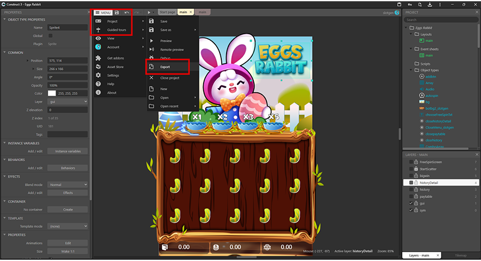The image size is (481, 261).
Task: Toggle the Global checkbox in object properties
Action: pyautogui.click(x=51, y=36)
